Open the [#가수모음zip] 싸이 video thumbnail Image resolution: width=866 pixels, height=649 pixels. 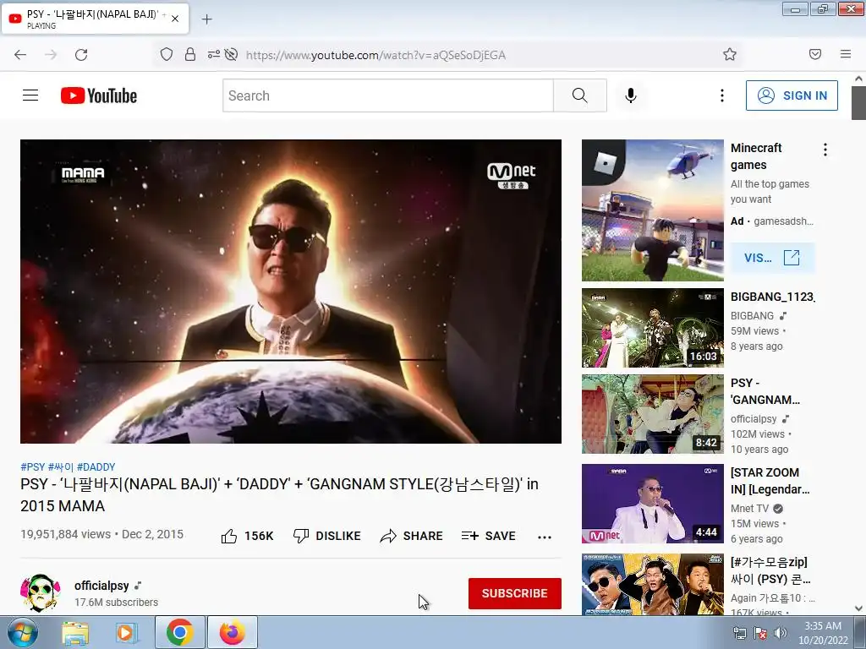pos(653,585)
